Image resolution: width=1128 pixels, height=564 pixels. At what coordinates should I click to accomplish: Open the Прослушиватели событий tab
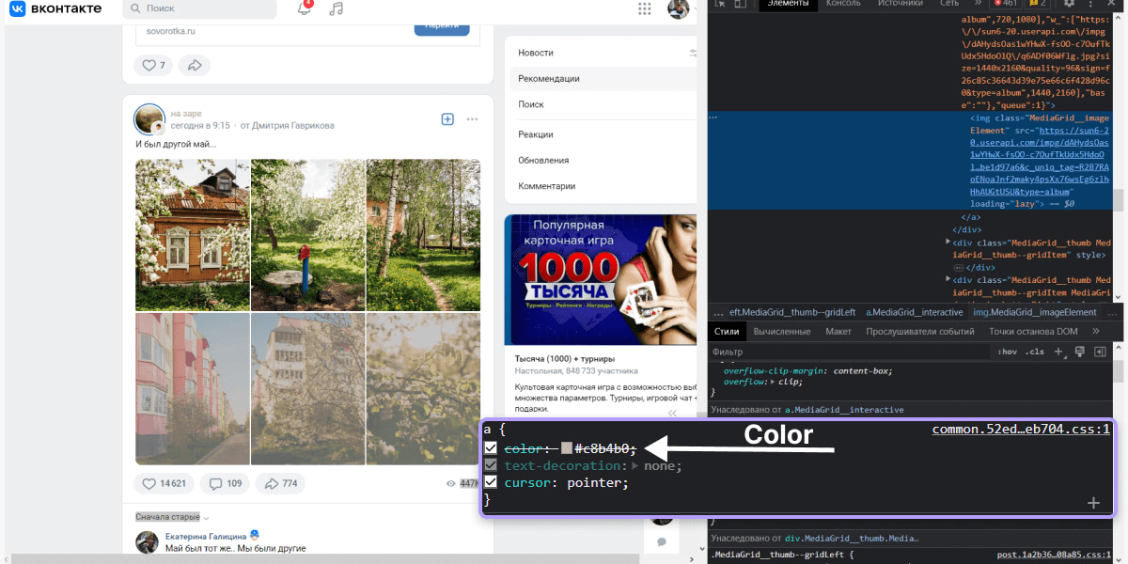[920, 331]
